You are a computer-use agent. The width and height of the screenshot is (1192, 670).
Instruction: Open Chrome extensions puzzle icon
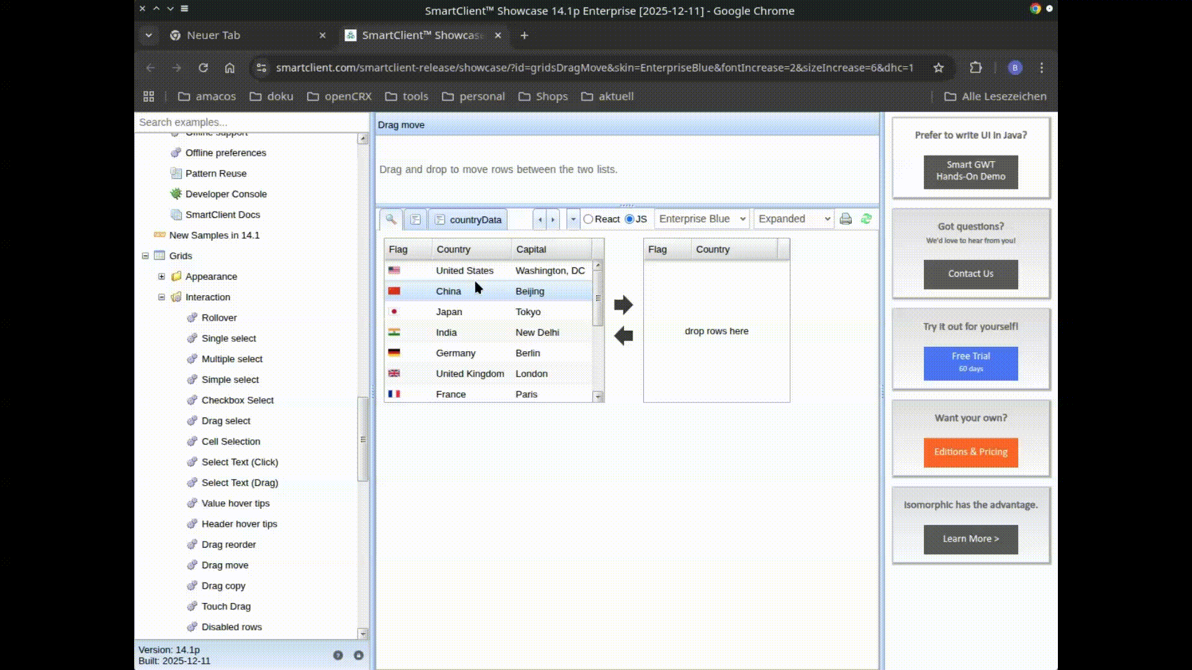(975, 68)
